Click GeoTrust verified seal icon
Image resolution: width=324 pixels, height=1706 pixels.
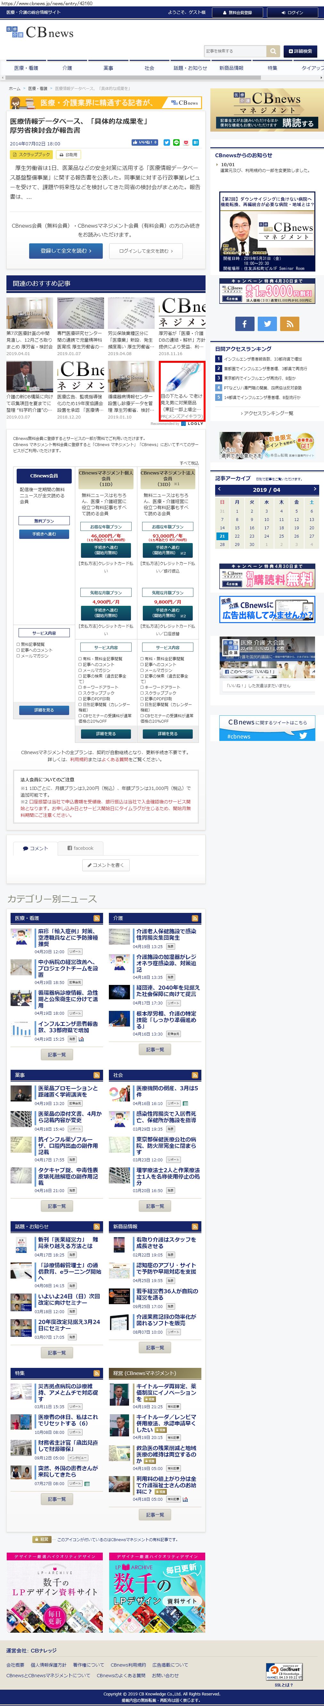click(x=285, y=1671)
